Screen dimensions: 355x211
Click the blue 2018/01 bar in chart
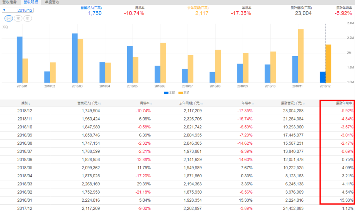click(20, 60)
